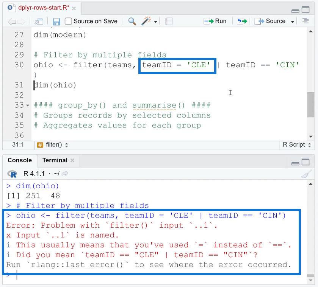The width and height of the screenshot is (318, 287).
Task: Maximize the console pane
Action: (x=305, y=162)
